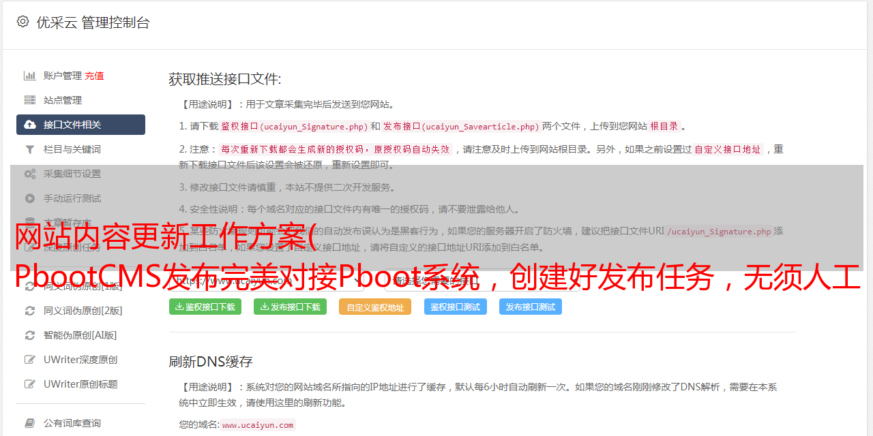873x436 pixels.
Task: Click the 获取推送接口文件 heading
Action: 225,79
